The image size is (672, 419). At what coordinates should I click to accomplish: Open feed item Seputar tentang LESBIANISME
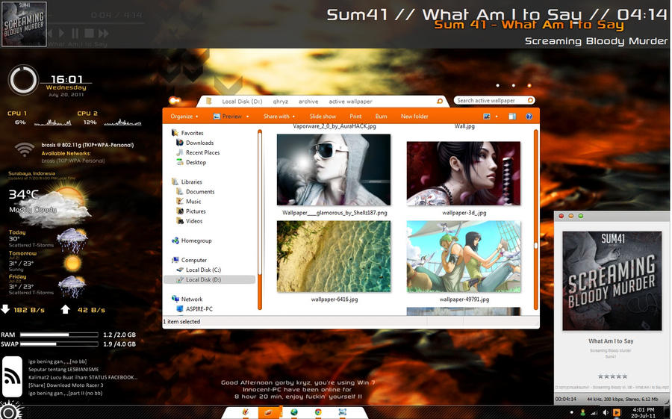tap(63, 369)
